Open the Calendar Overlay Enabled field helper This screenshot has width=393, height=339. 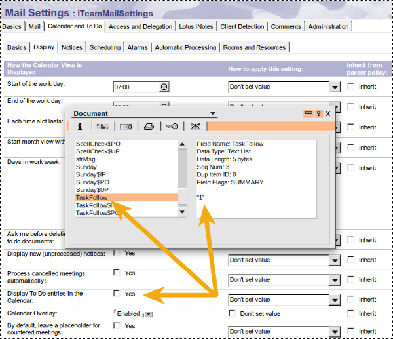coord(149,314)
